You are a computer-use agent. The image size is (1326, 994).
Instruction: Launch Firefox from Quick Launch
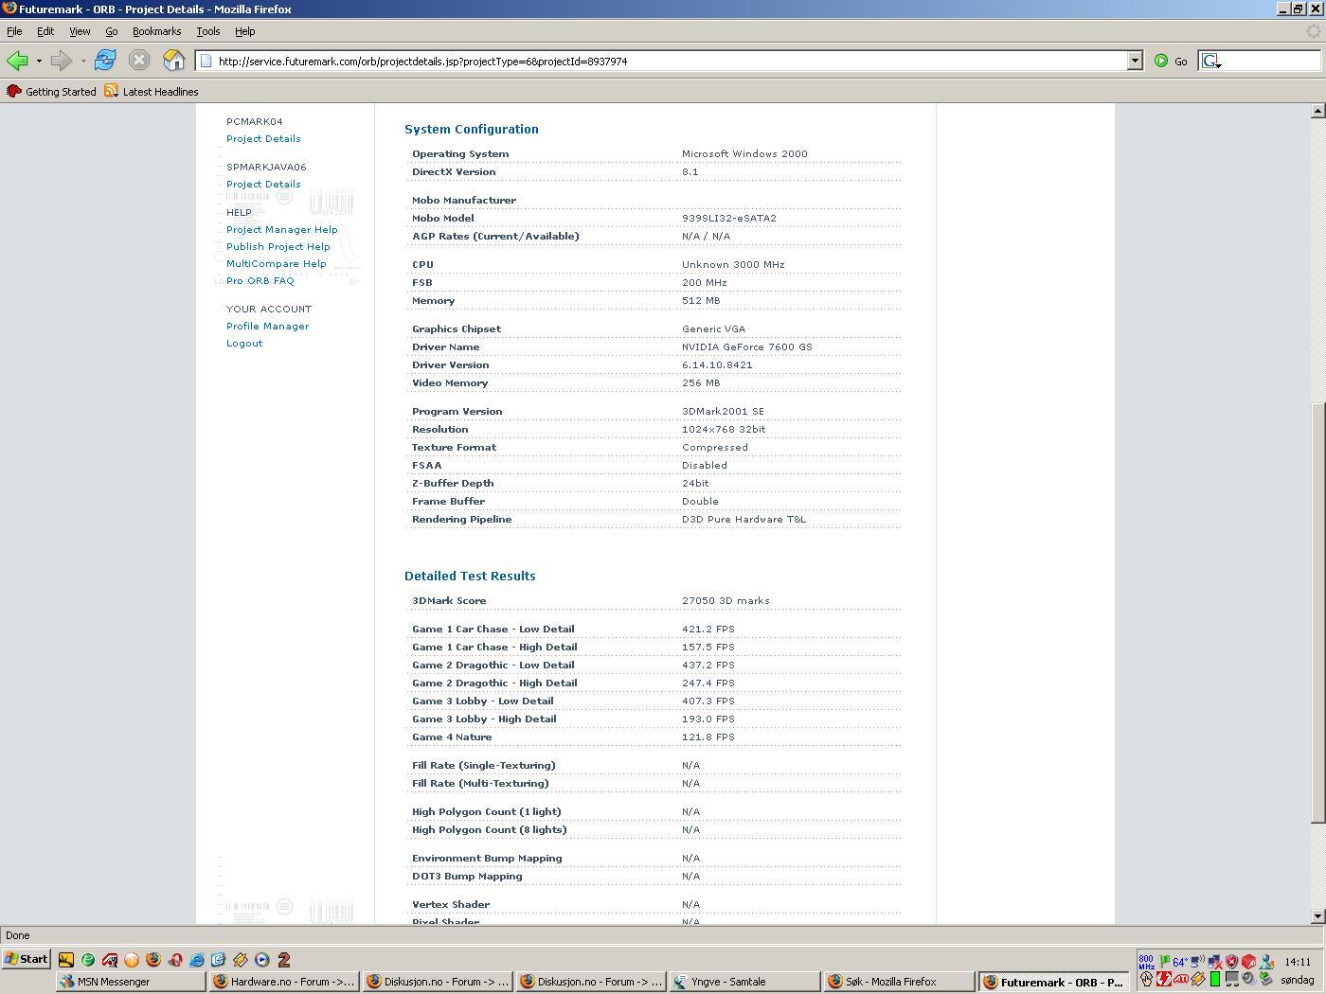(x=153, y=959)
